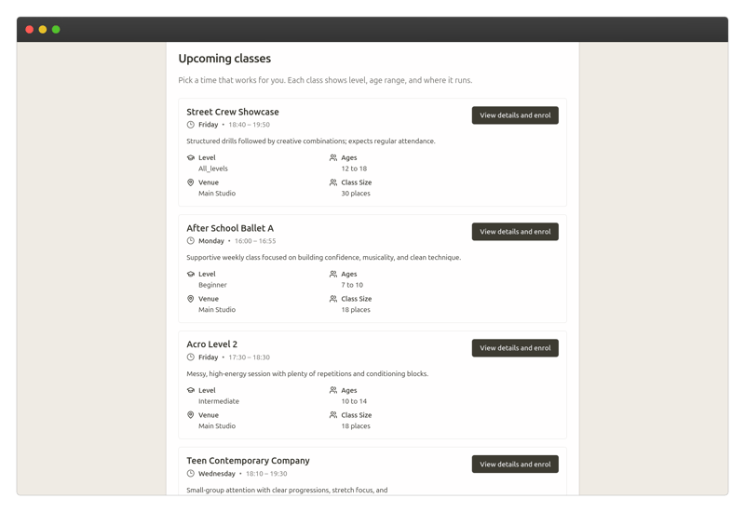The height and width of the screenshot is (512, 745).
Task: Open After School Ballet A enrol button
Action: click(x=515, y=232)
